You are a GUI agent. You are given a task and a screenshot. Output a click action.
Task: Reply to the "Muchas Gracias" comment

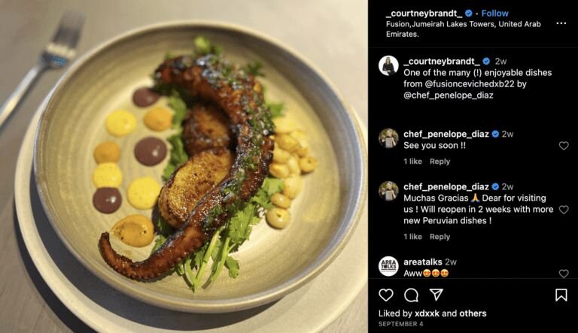(440, 237)
